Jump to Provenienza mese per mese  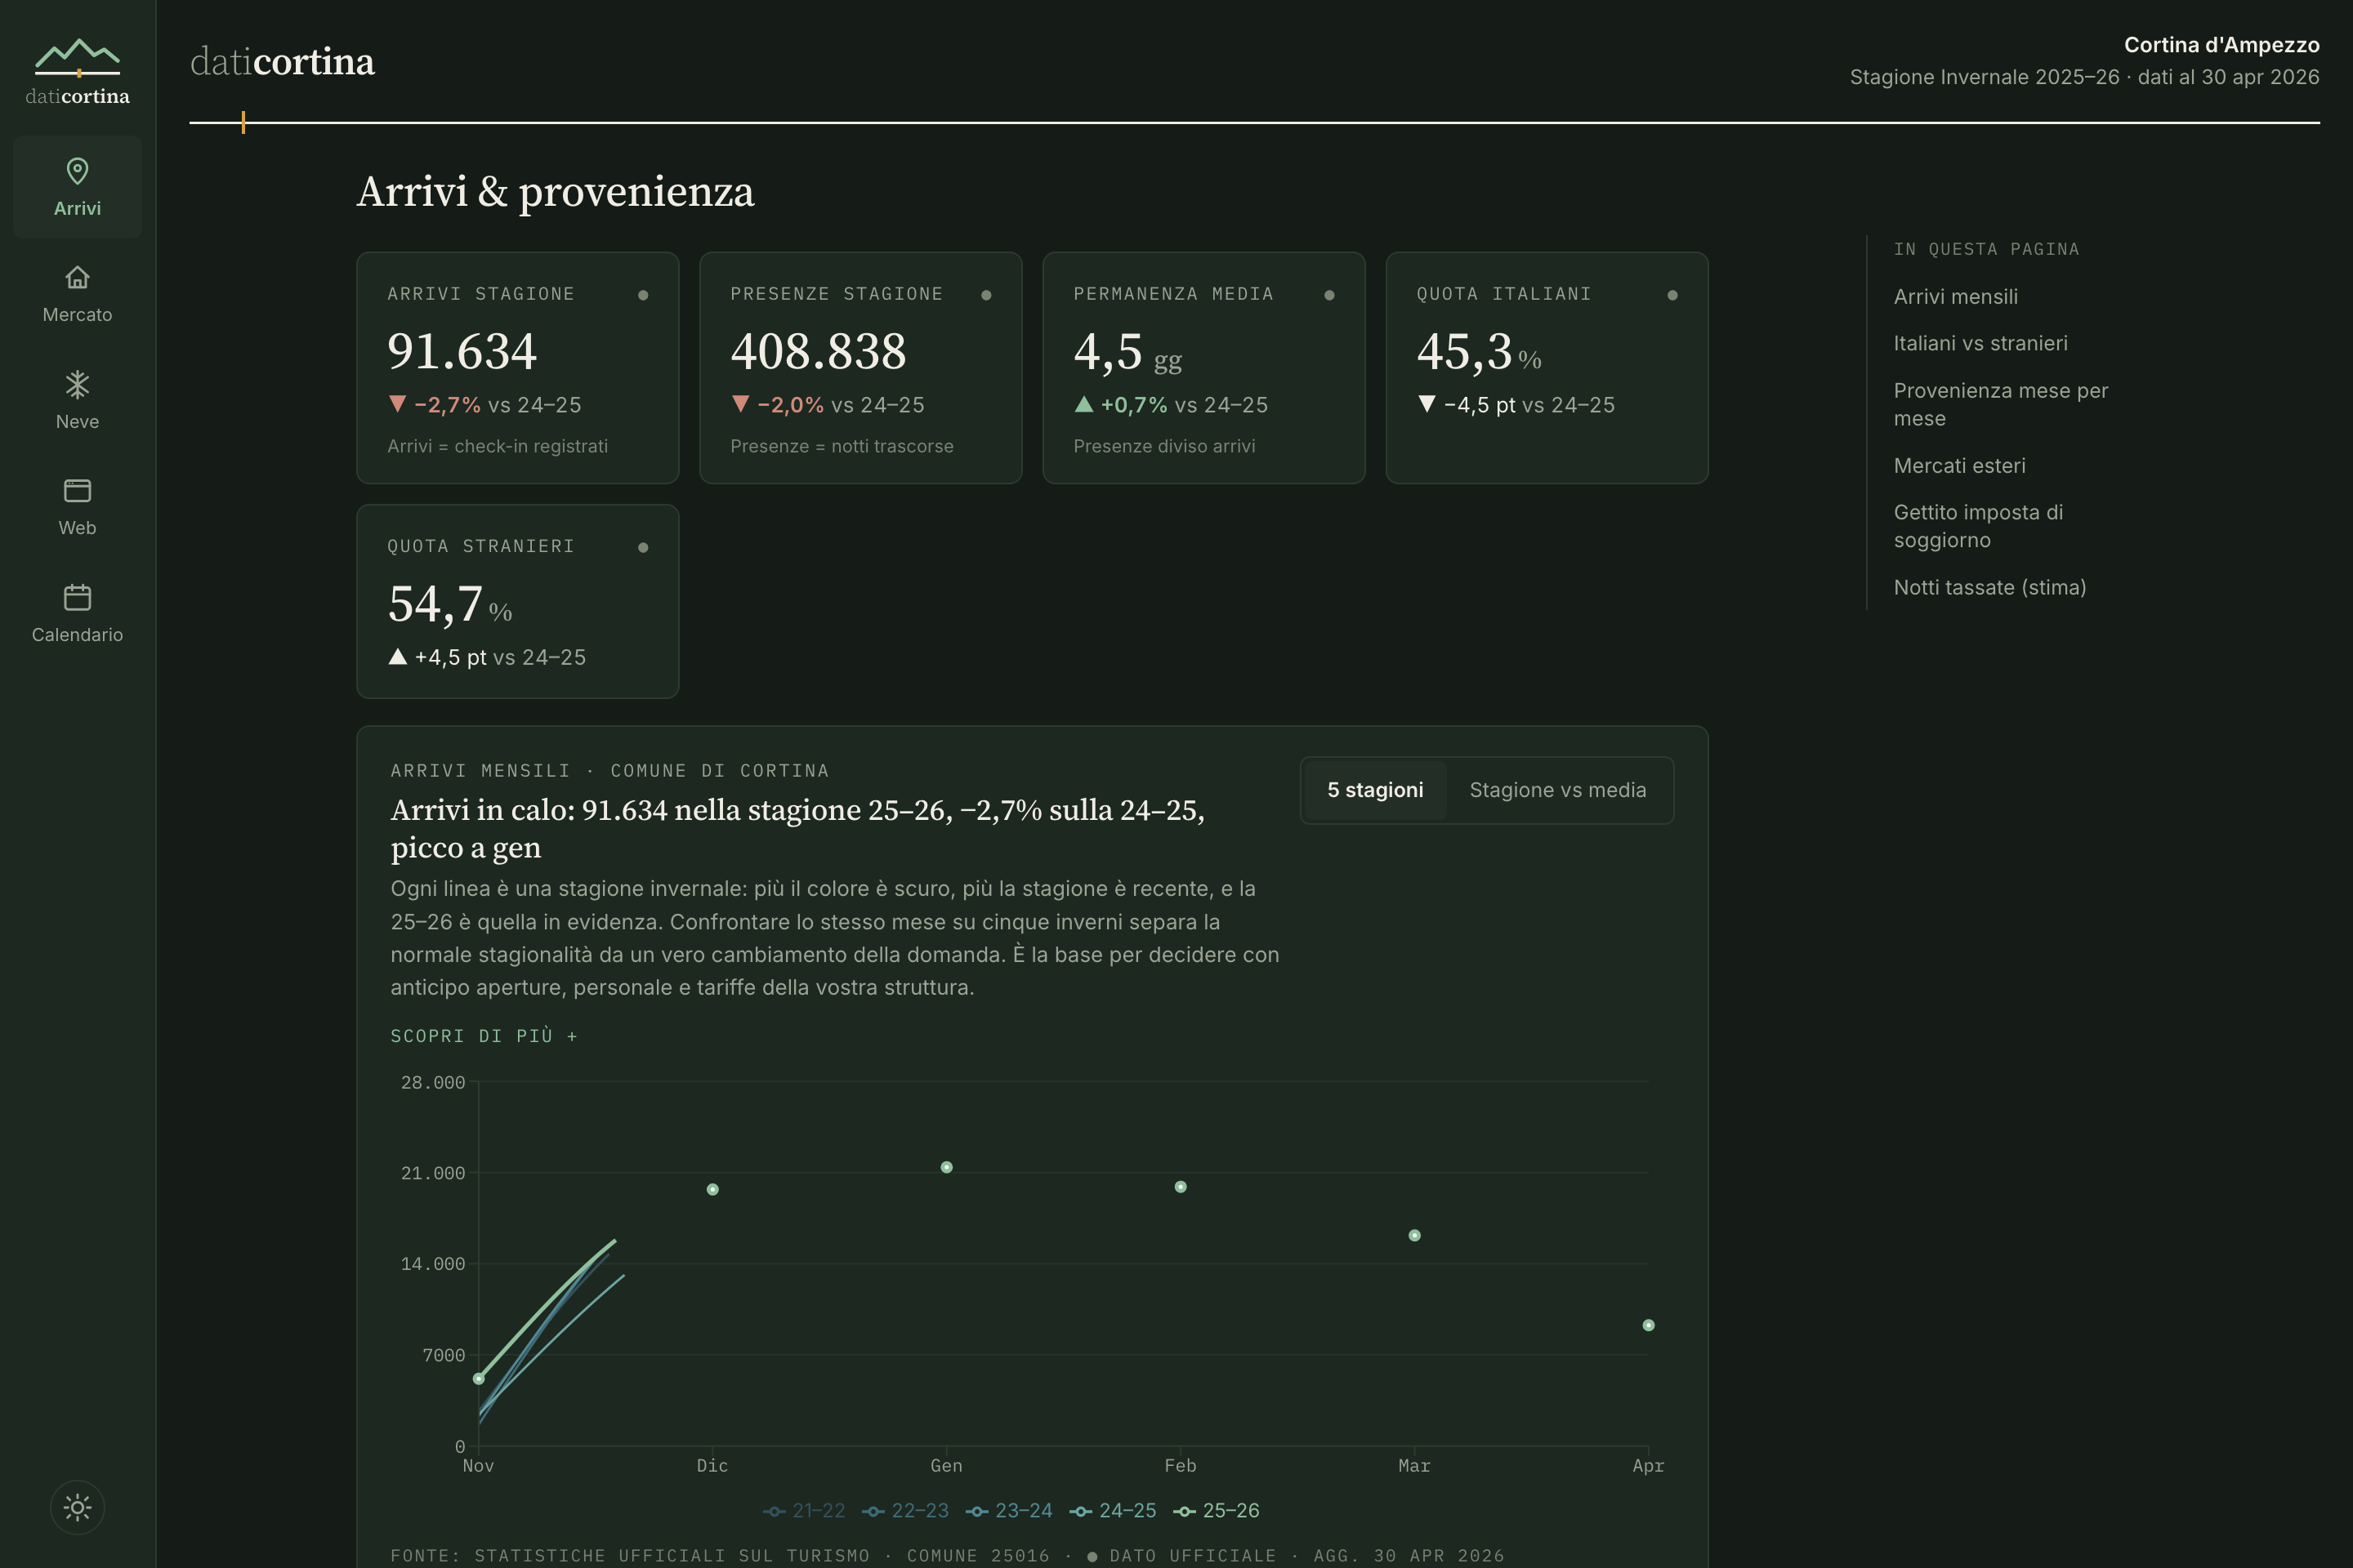click(2001, 404)
